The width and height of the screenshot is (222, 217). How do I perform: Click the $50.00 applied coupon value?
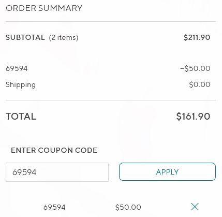point(128,207)
